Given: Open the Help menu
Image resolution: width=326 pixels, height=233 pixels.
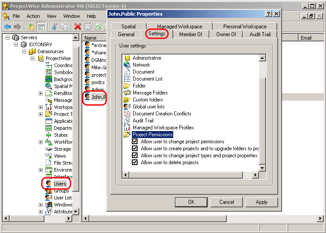Looking at the screenshot, I should coord(91,16).
